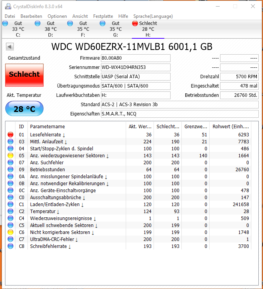Open the Hilfe menu
Viewport: 263px width, 289px height.
123,16
